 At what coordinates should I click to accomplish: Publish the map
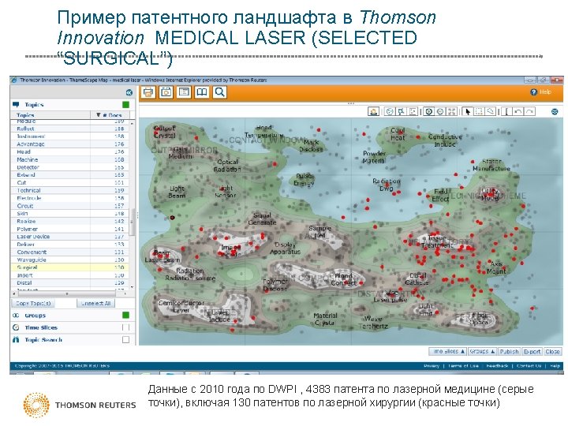(509, 351)
